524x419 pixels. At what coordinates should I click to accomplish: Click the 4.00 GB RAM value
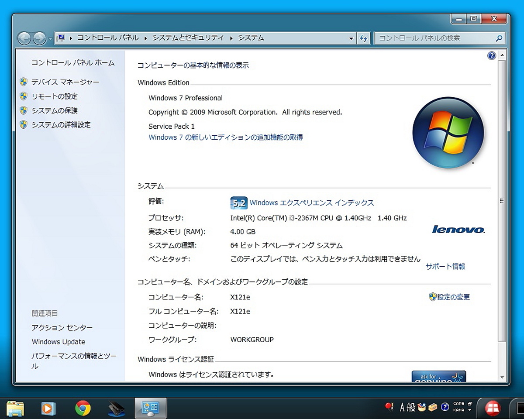pyautogui.click(x=243, y=232)
